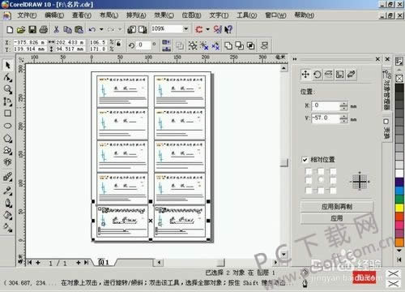Select the Polygon tool
The height and width of the screenshot is (292, 405).
coord(7,139)
